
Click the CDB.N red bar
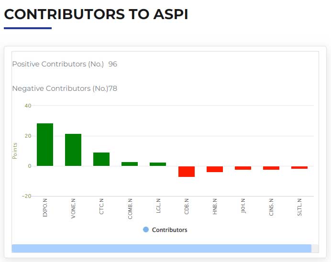point(187,172)
